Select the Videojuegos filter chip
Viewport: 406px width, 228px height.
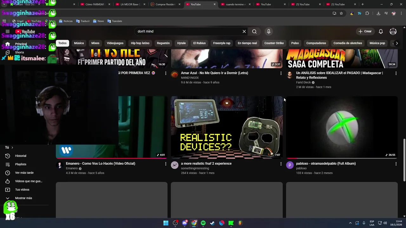coord(115,43)
